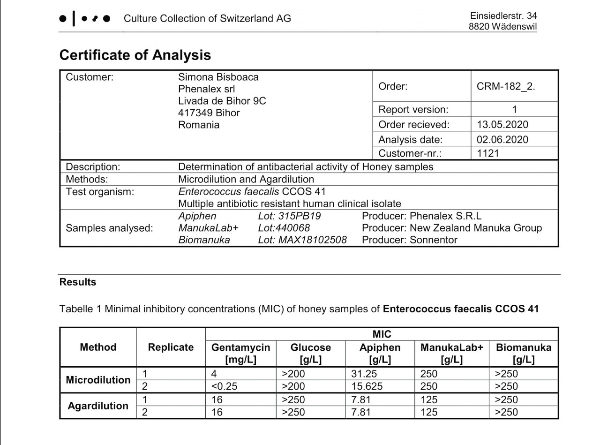Select the lot number 'Lot:440068'
600x445 pixels.
284,228
